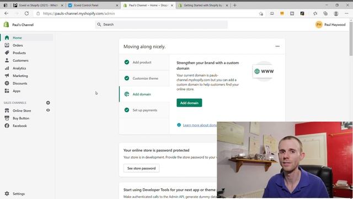Select the Add product setup step
This screenshot has height=199, width=353.
144,62
